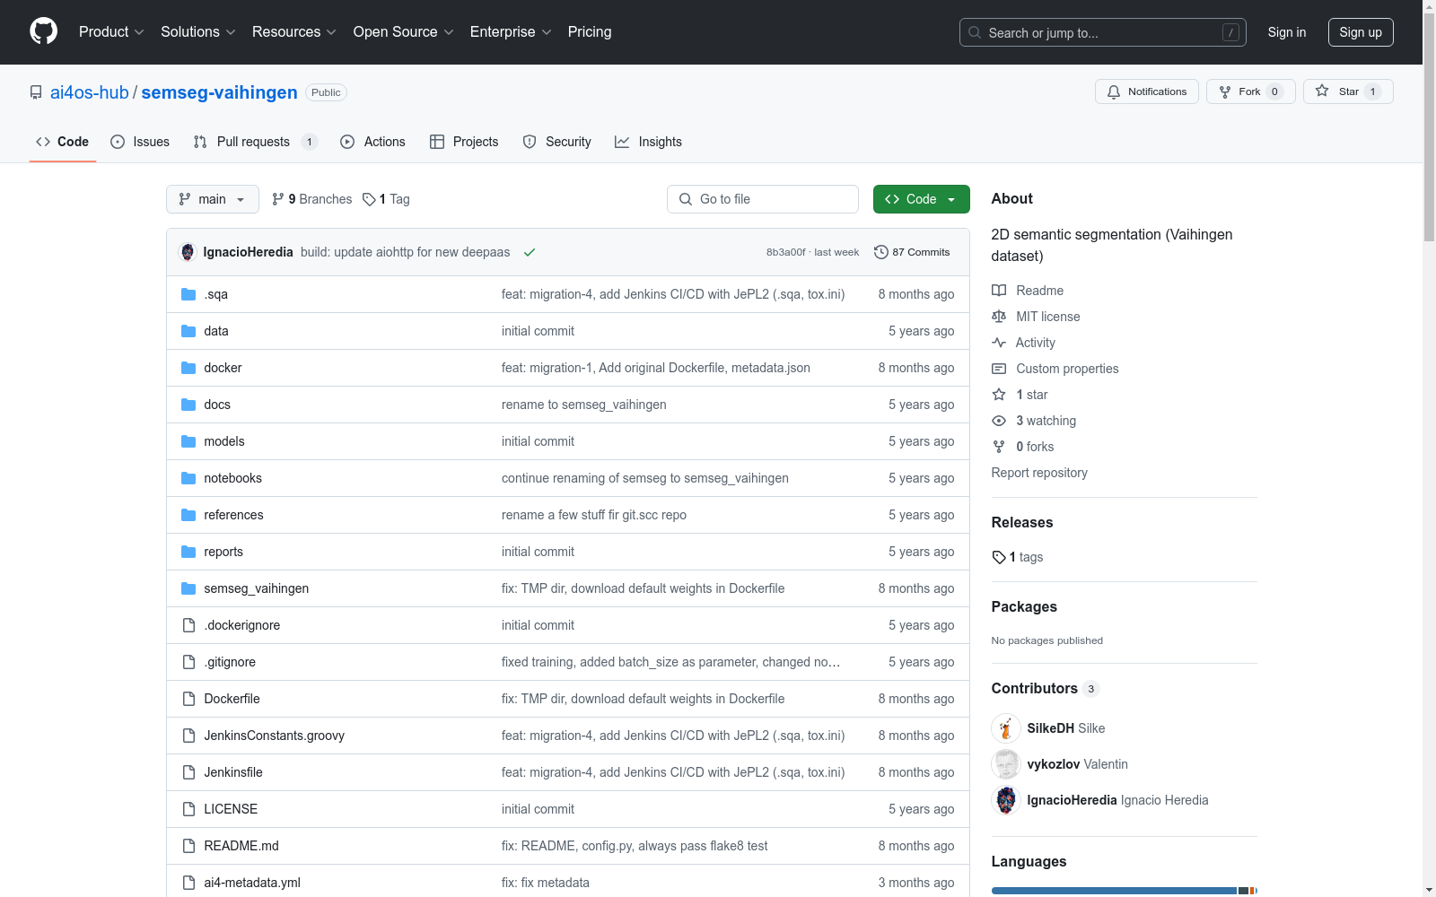Open the Jenkinsfile entry
The image size is (1436, 897).
tap(233, 772)
